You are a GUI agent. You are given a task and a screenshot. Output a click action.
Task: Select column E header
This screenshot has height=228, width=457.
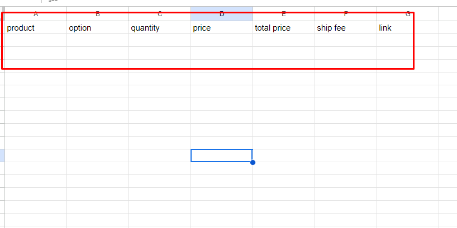(284, 14)
